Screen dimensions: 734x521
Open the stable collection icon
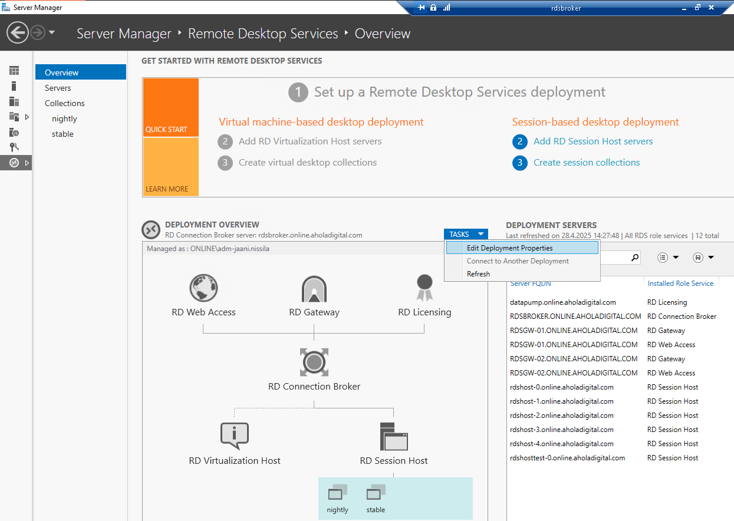tap(376, 492)
